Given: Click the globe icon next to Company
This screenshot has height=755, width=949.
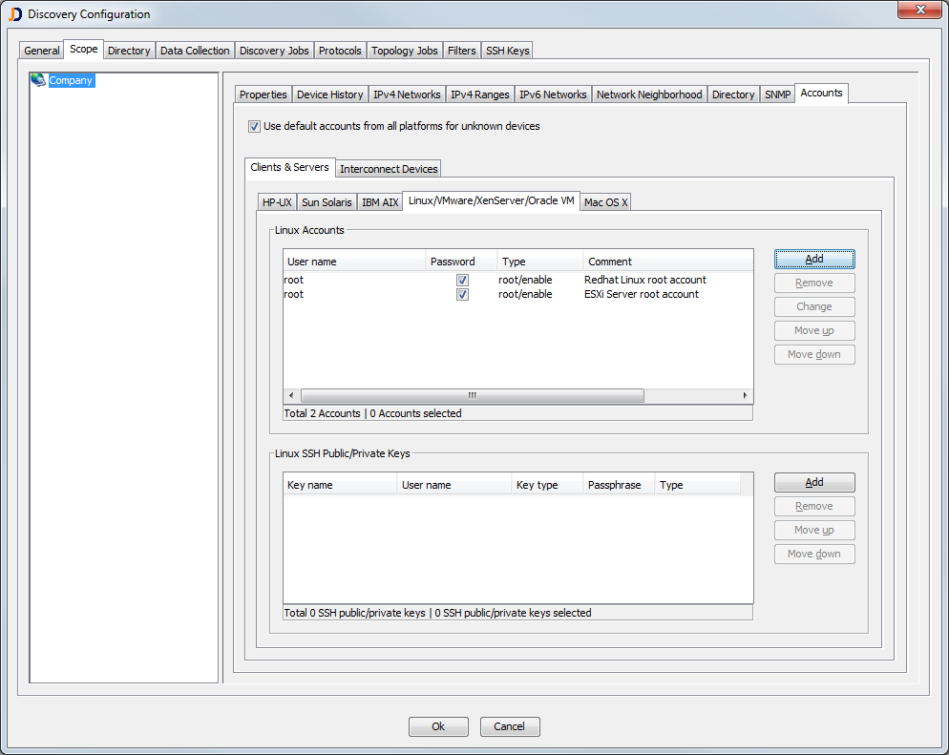Looking at the screenshot, I should pyautogui.click(x=37, y=80).
